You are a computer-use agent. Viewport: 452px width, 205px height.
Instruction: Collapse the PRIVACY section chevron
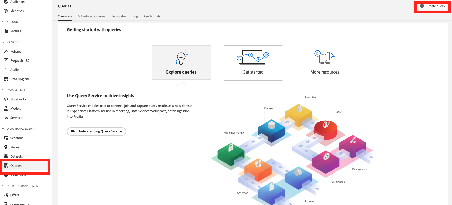tap(3, 42)
